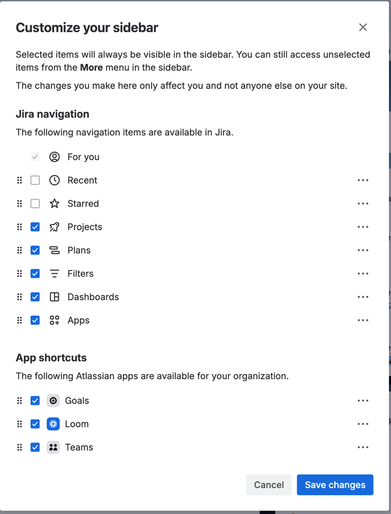The image size is (391, 514).
Task: Click the Starred label text
Action: click(83, 204)
